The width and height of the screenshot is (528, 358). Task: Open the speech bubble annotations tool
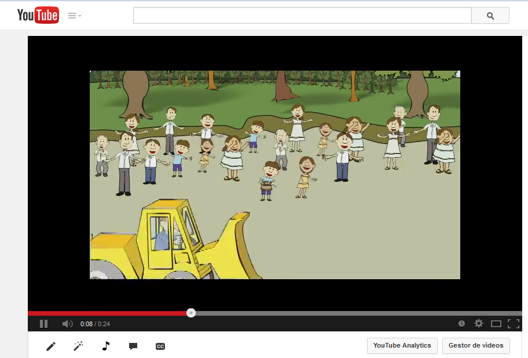coord(133,346)
